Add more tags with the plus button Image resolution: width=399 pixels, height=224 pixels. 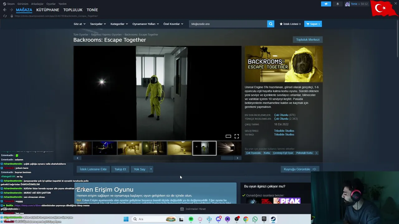pyautogui.click(x=316, y=153)
